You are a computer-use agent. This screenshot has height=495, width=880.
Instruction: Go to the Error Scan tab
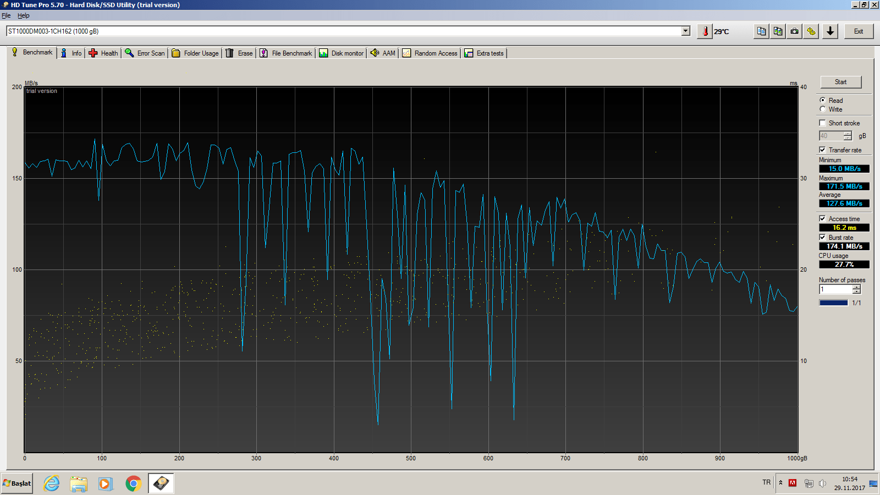[145, 53]
